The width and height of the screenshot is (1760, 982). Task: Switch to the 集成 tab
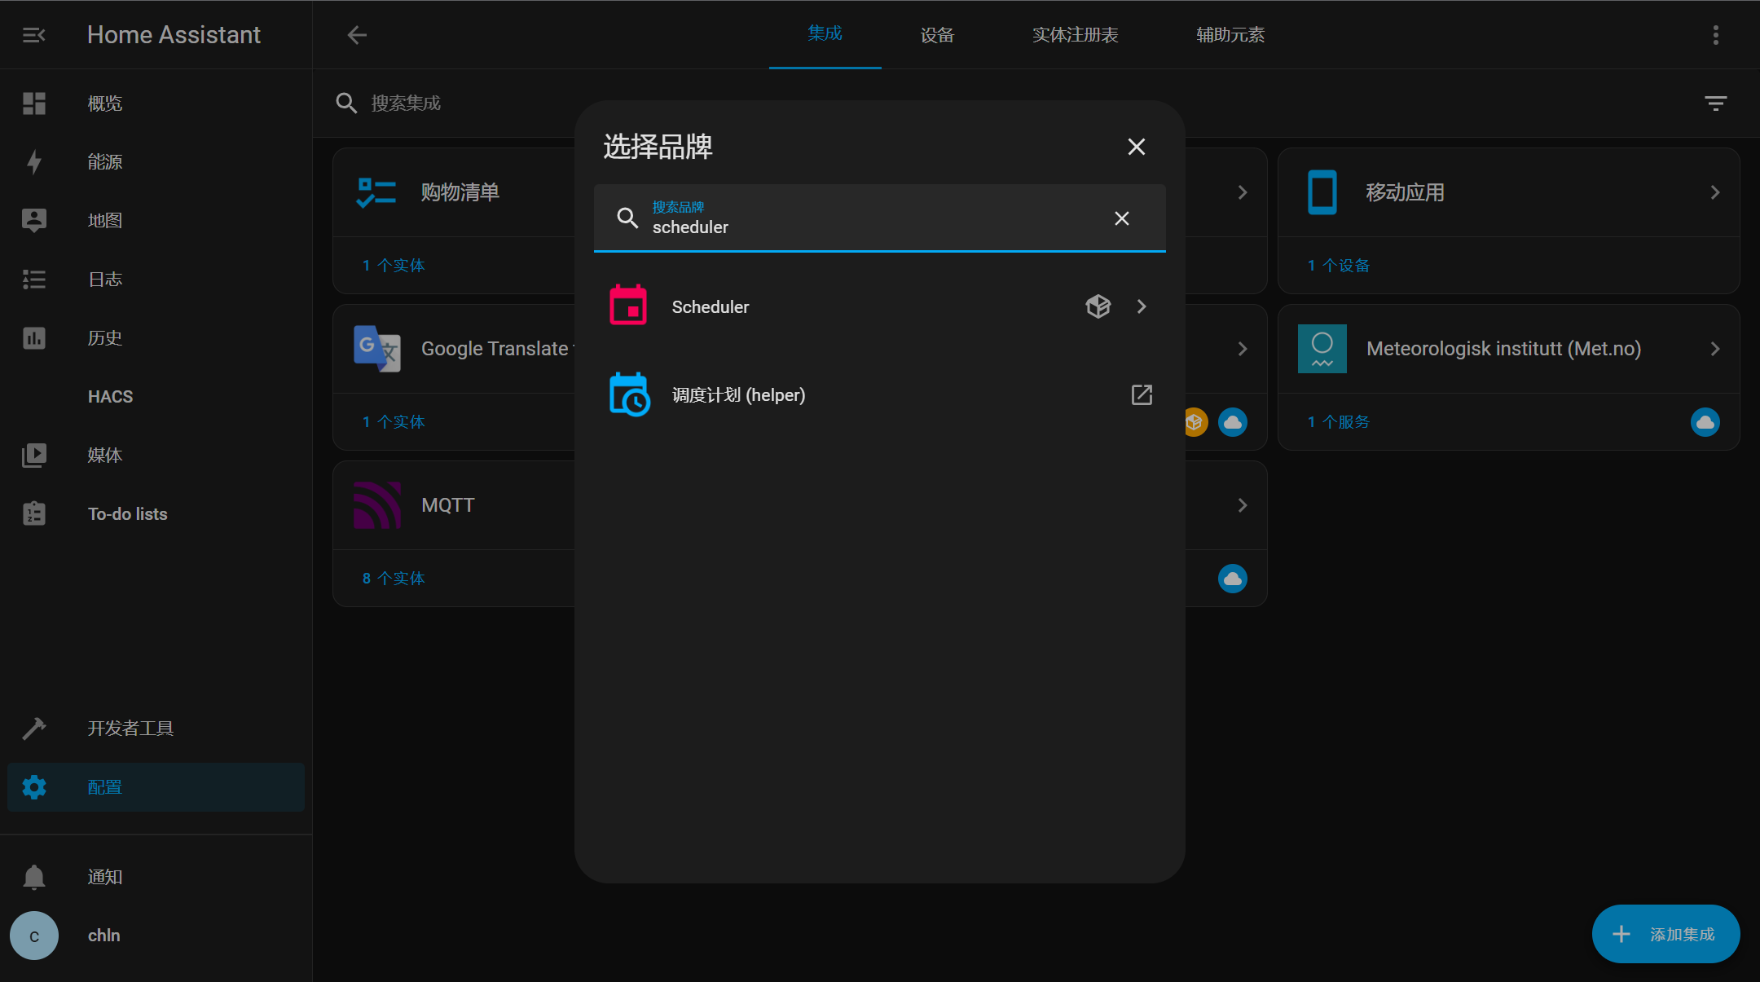tap(825, 33)
